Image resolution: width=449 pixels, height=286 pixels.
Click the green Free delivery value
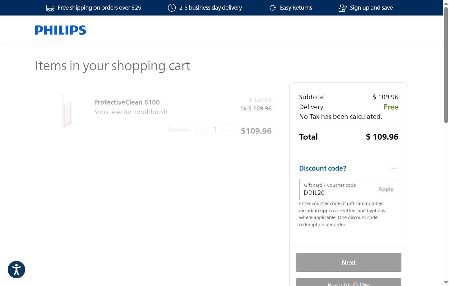[391, 107]
